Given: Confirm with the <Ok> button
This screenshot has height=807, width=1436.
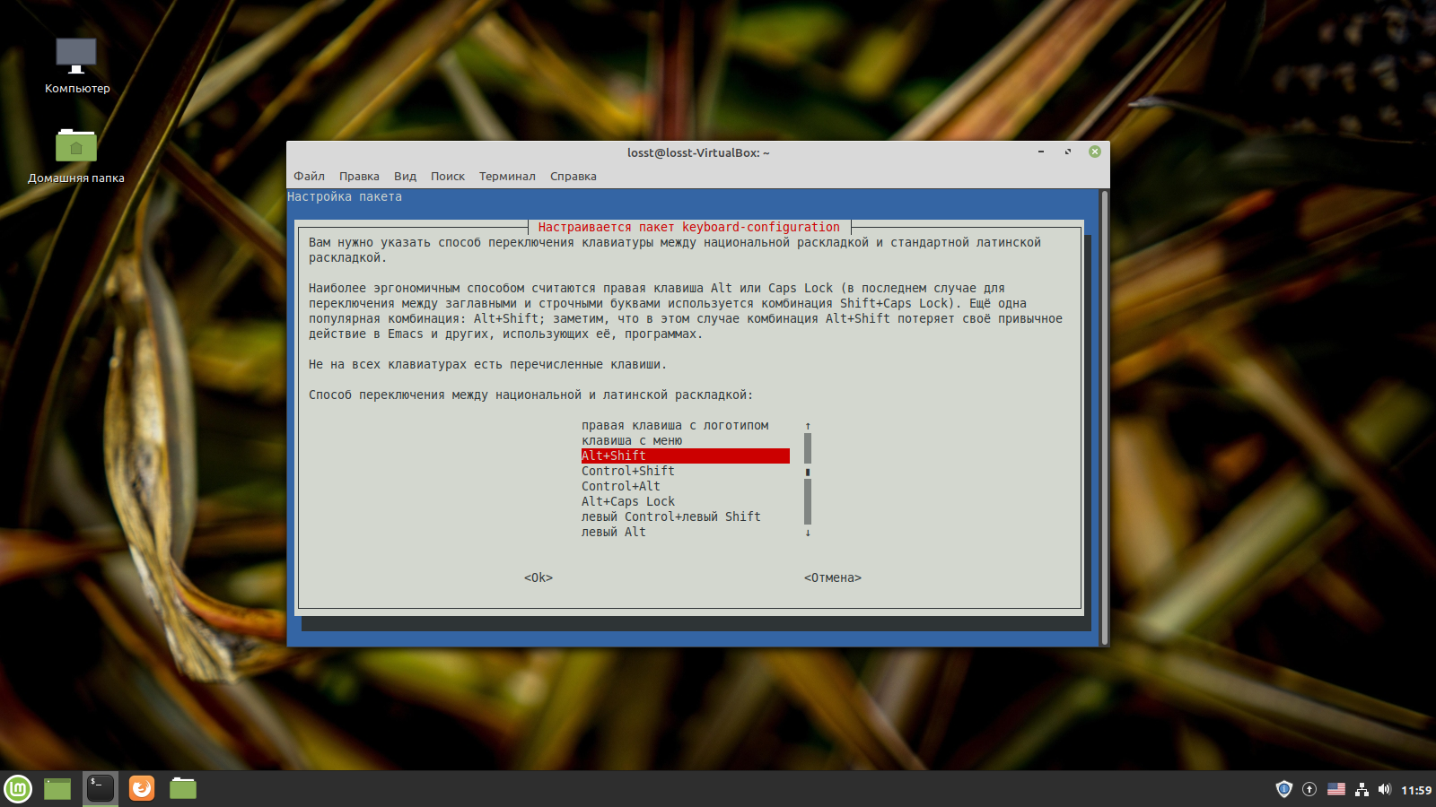Looking at the screenshot, I should point(538,577).
